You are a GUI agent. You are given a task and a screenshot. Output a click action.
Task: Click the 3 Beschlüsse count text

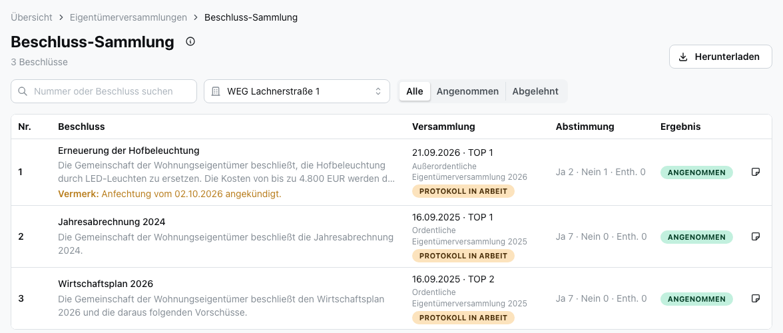(39, 63)
